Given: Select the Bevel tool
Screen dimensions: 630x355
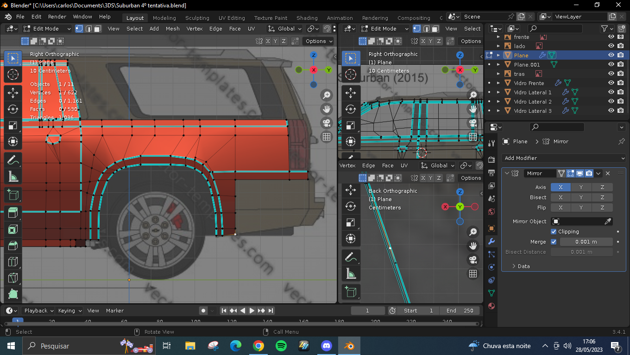Looking at the screenshot, I should point(13,246).
